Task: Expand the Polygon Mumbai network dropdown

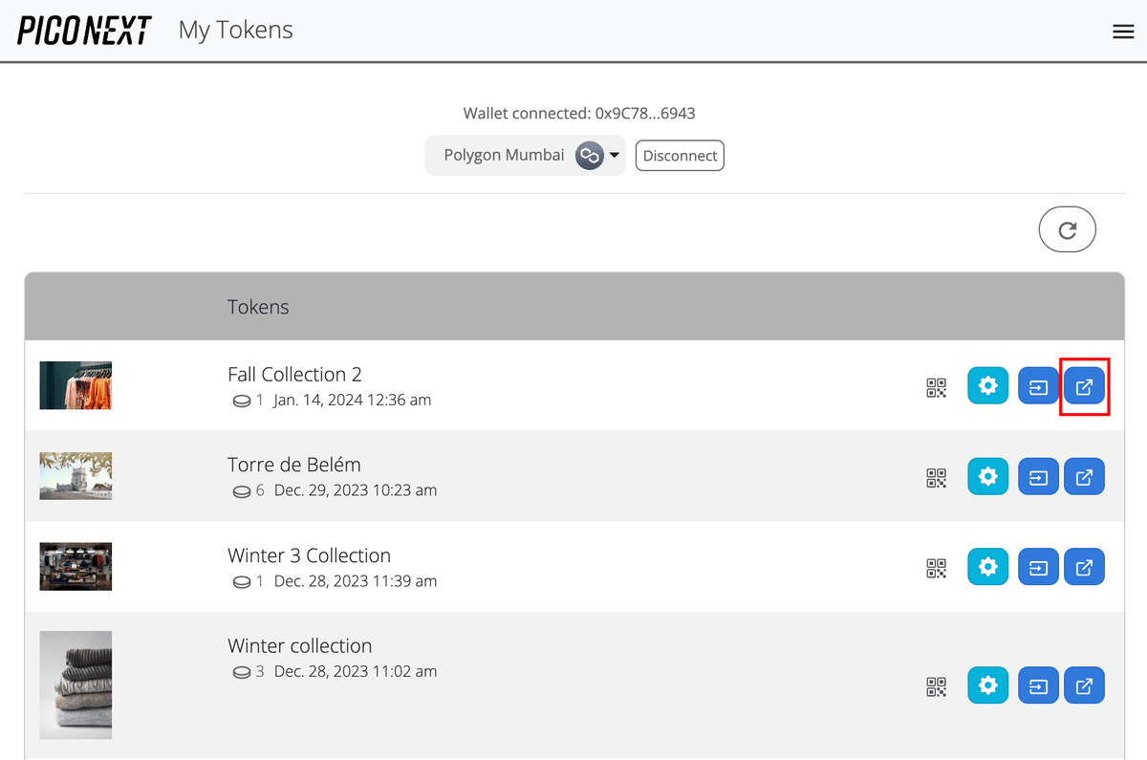Action: (x=613, y=155)
